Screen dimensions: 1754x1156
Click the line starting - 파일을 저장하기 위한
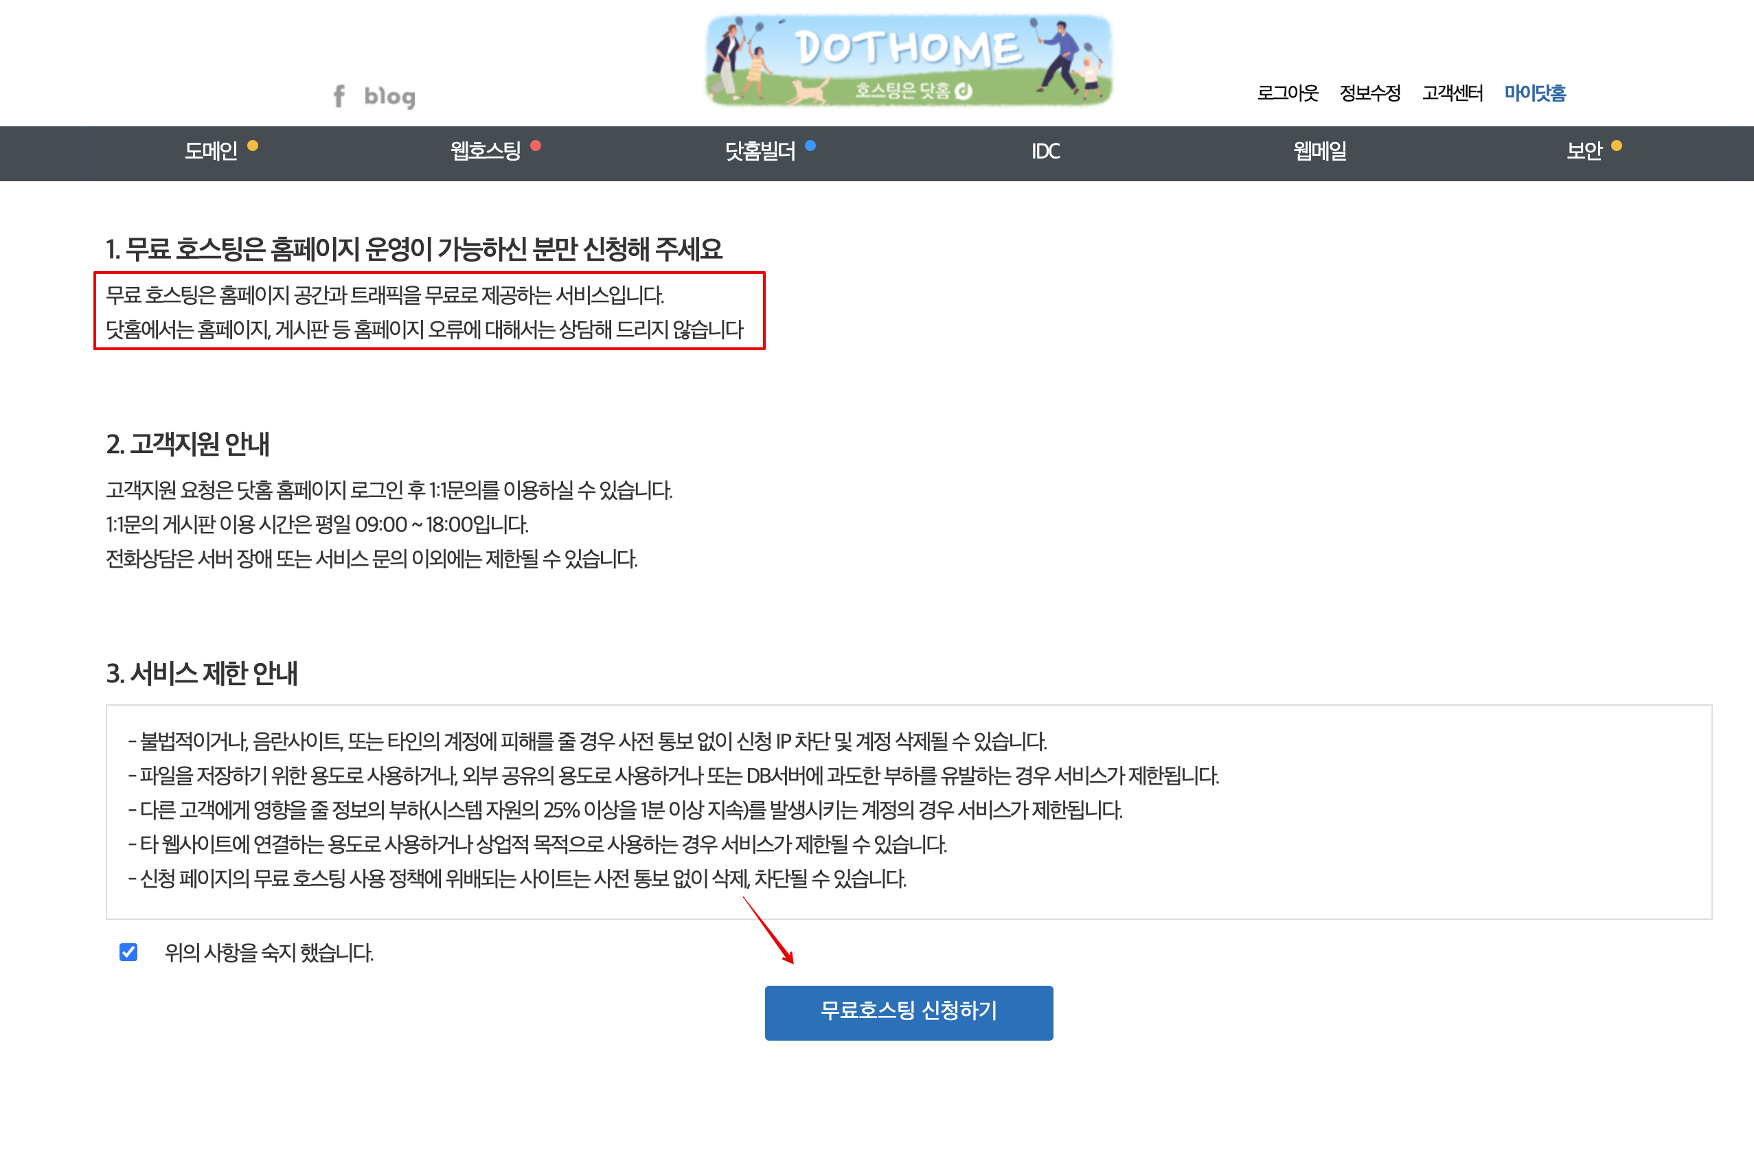click(674, 776)
